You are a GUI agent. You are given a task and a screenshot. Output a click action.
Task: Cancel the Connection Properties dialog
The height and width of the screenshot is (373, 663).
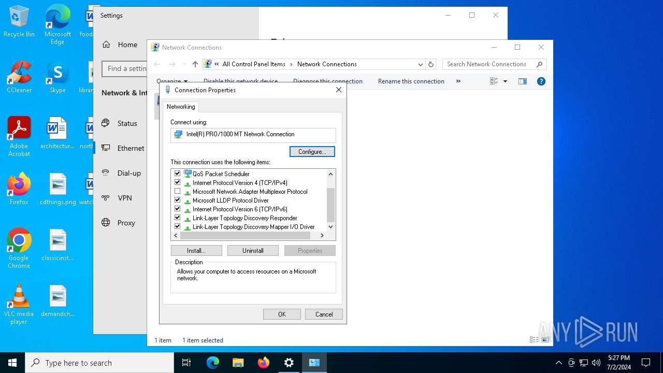tap(324, 314)
